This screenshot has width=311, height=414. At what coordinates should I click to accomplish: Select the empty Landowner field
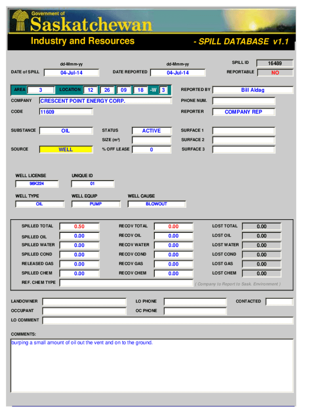pyautogui.click(x=84, y=302)
